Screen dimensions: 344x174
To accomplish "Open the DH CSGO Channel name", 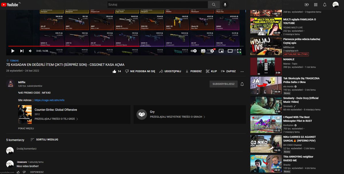I will 292,145.
